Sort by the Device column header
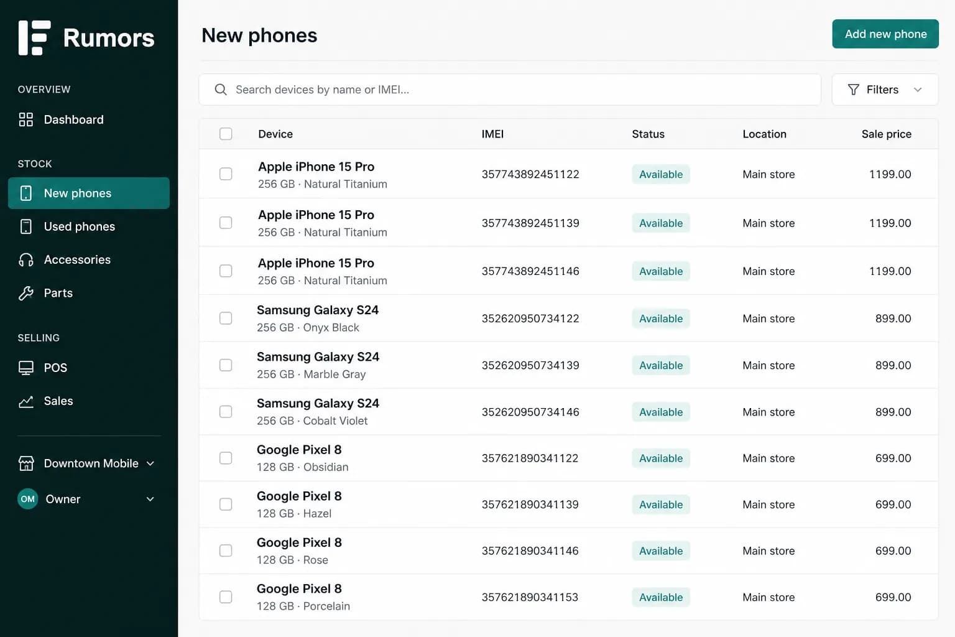Screen dimensions: 955x637 [x=275, y=134]
